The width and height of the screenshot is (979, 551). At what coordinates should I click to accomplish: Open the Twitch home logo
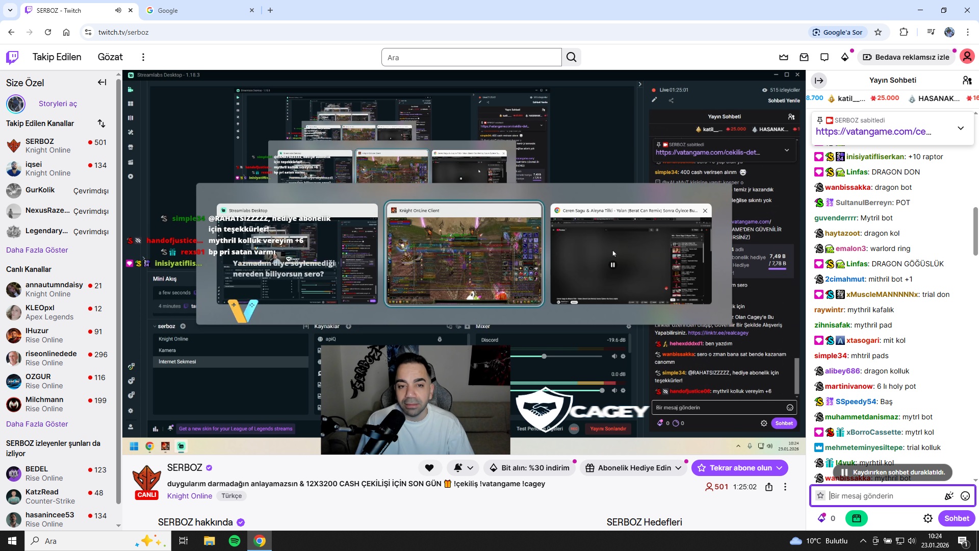12,57
